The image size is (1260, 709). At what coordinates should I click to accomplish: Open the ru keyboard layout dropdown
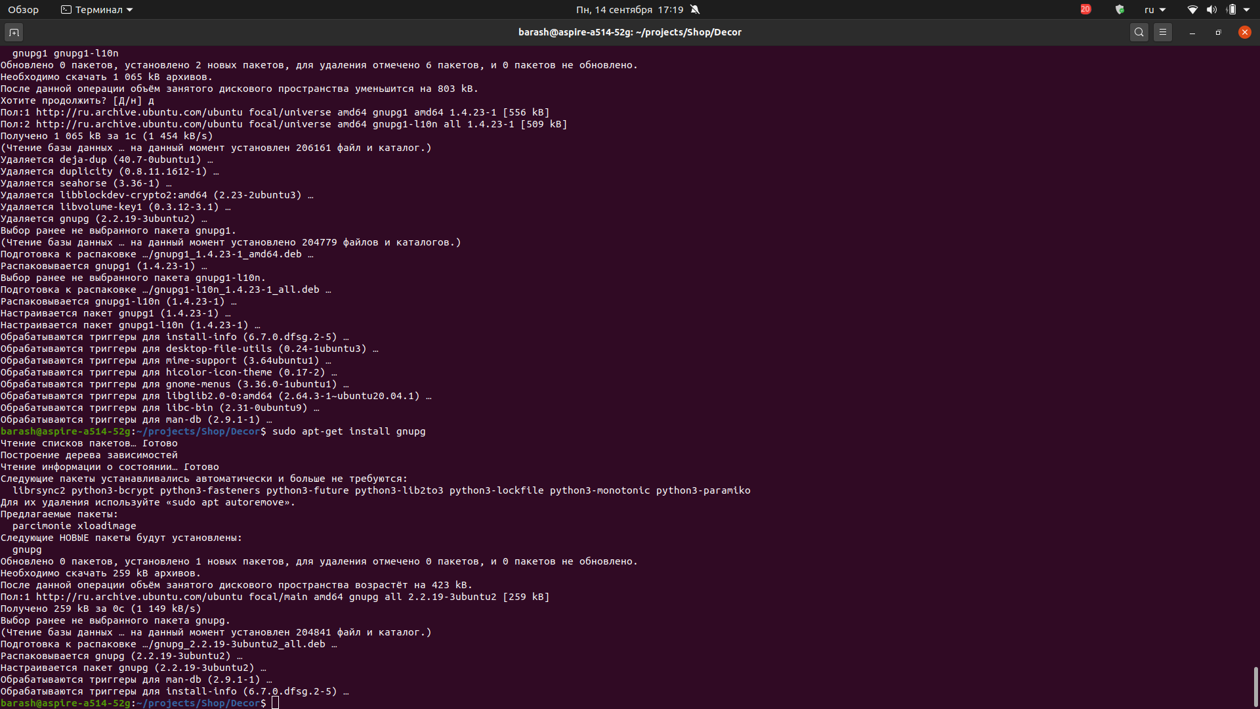click(1155, 10)
